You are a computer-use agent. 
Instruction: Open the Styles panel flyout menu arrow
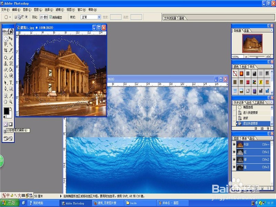272,67
